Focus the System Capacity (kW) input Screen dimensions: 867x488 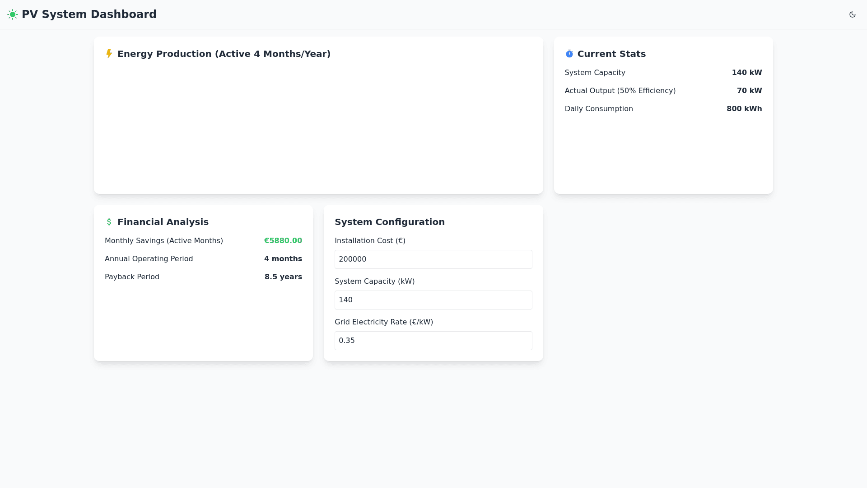click(433, 300)
